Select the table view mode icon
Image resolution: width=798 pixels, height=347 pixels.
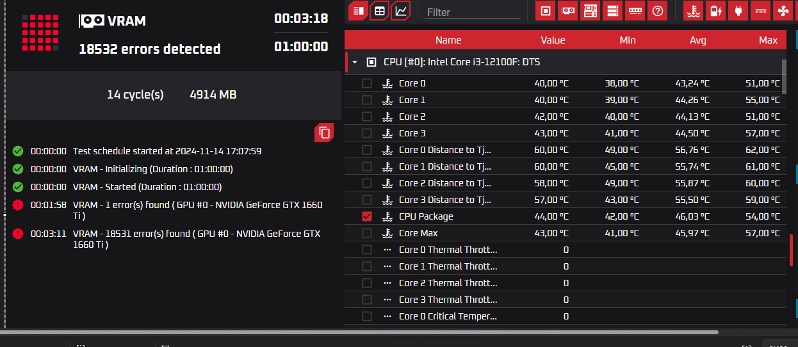[x=380, y=11]
